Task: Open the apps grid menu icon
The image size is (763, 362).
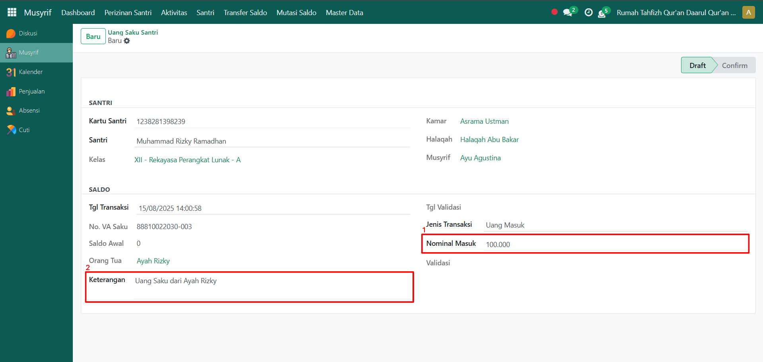Action: coord(12,12)
